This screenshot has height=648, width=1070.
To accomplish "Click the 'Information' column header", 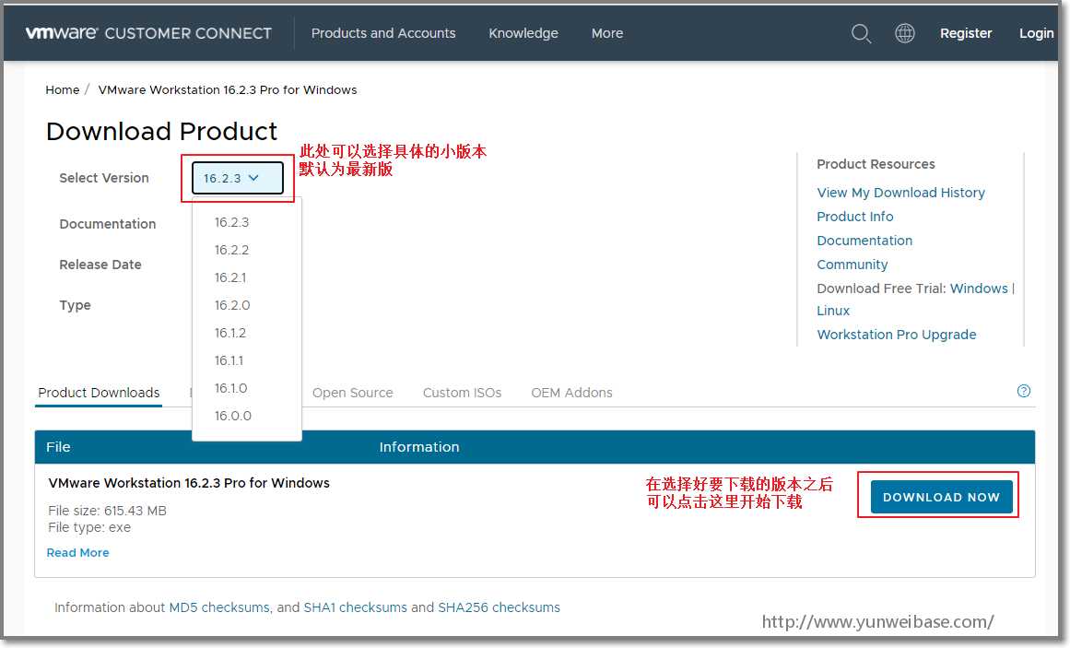I will (419, 447).
